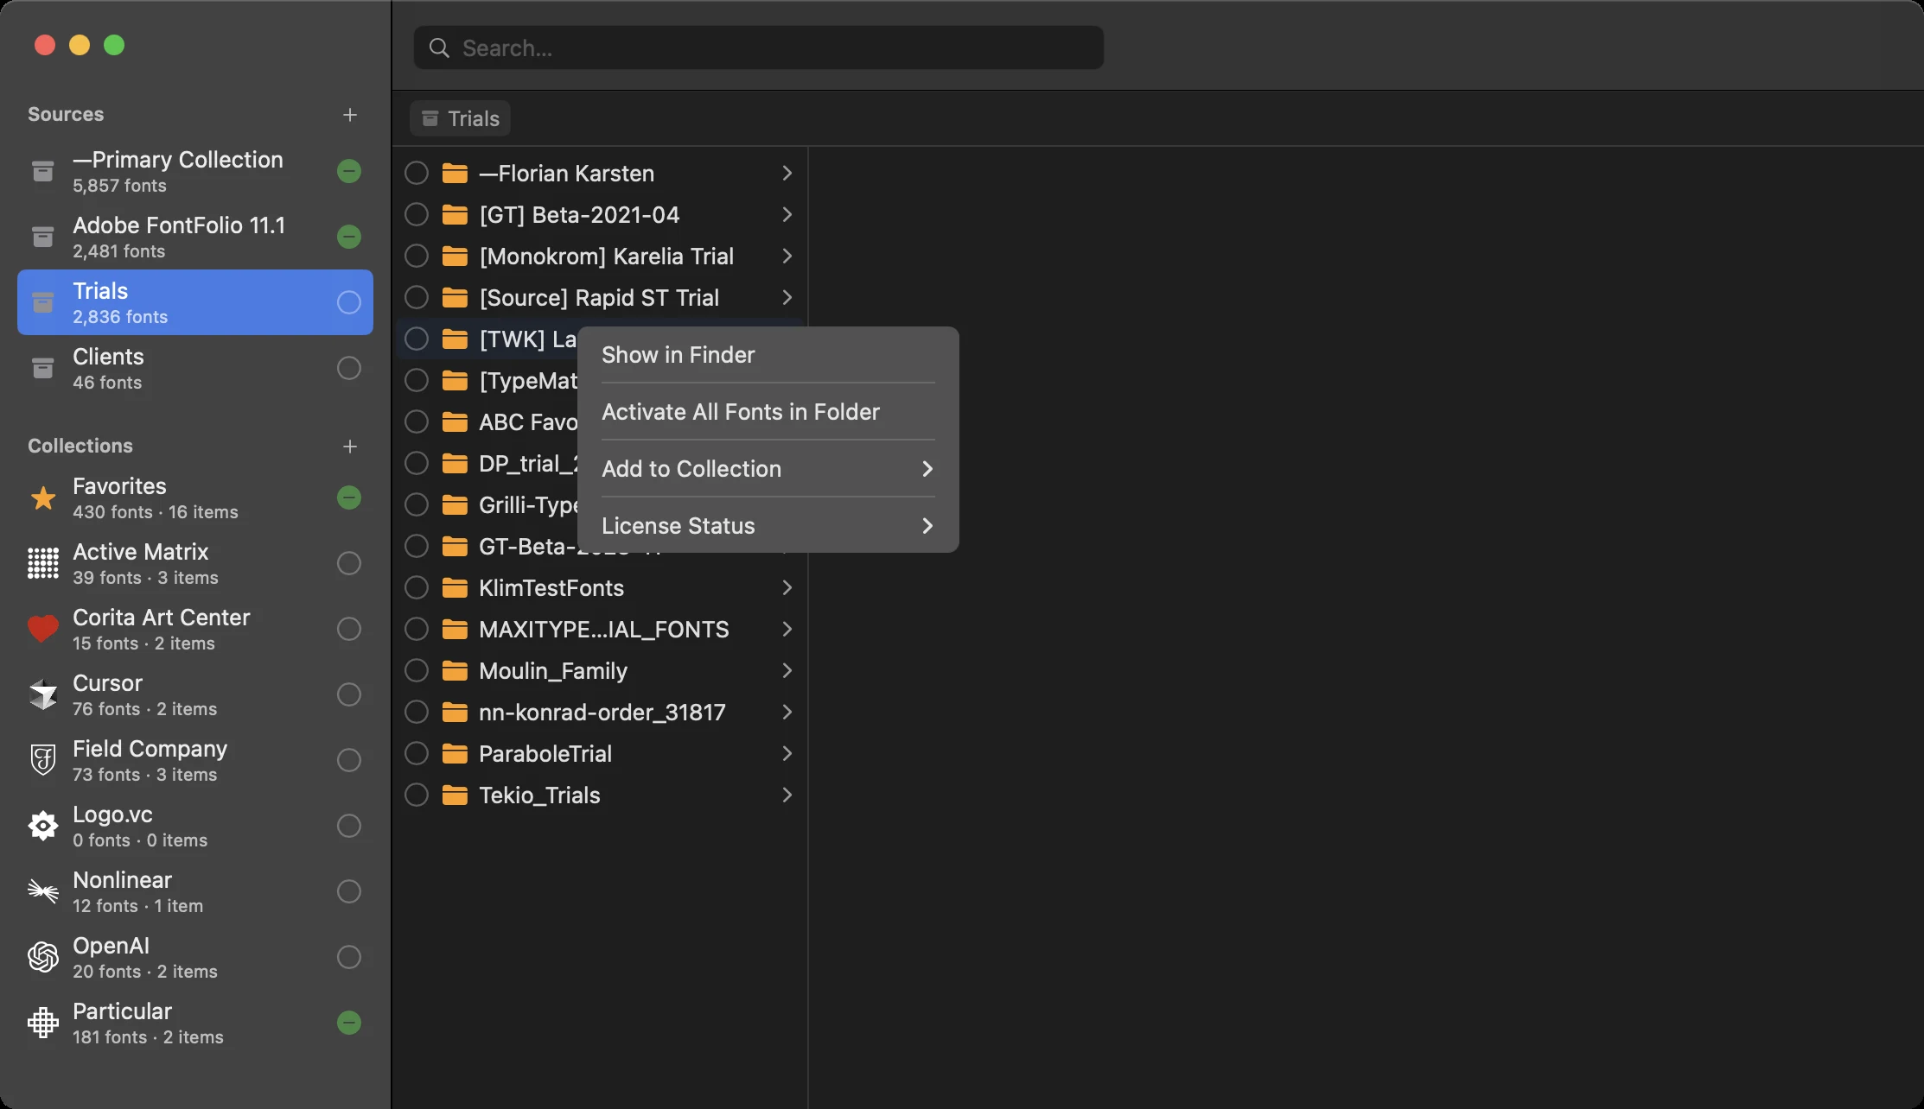Image resolution: width=1924 pixels, height=1109 pixels.
Task: Expand the Moulin_Family chevron
Action: click(787, 671)
